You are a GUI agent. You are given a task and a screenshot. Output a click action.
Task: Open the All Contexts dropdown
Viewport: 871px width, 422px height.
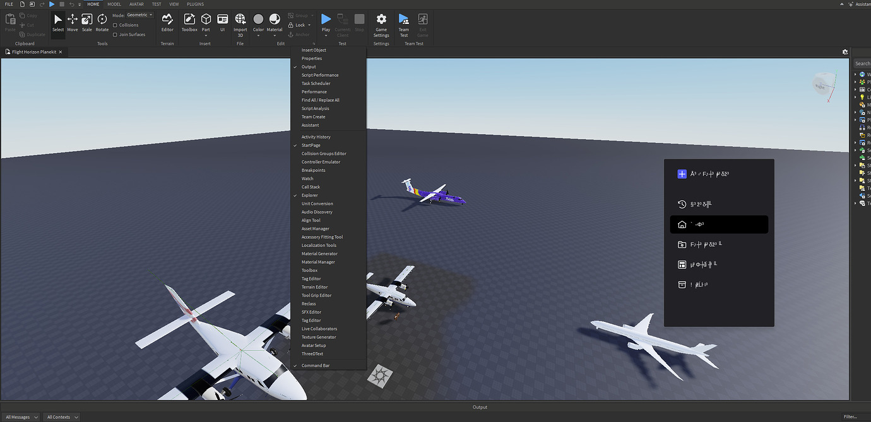(62, 417)
